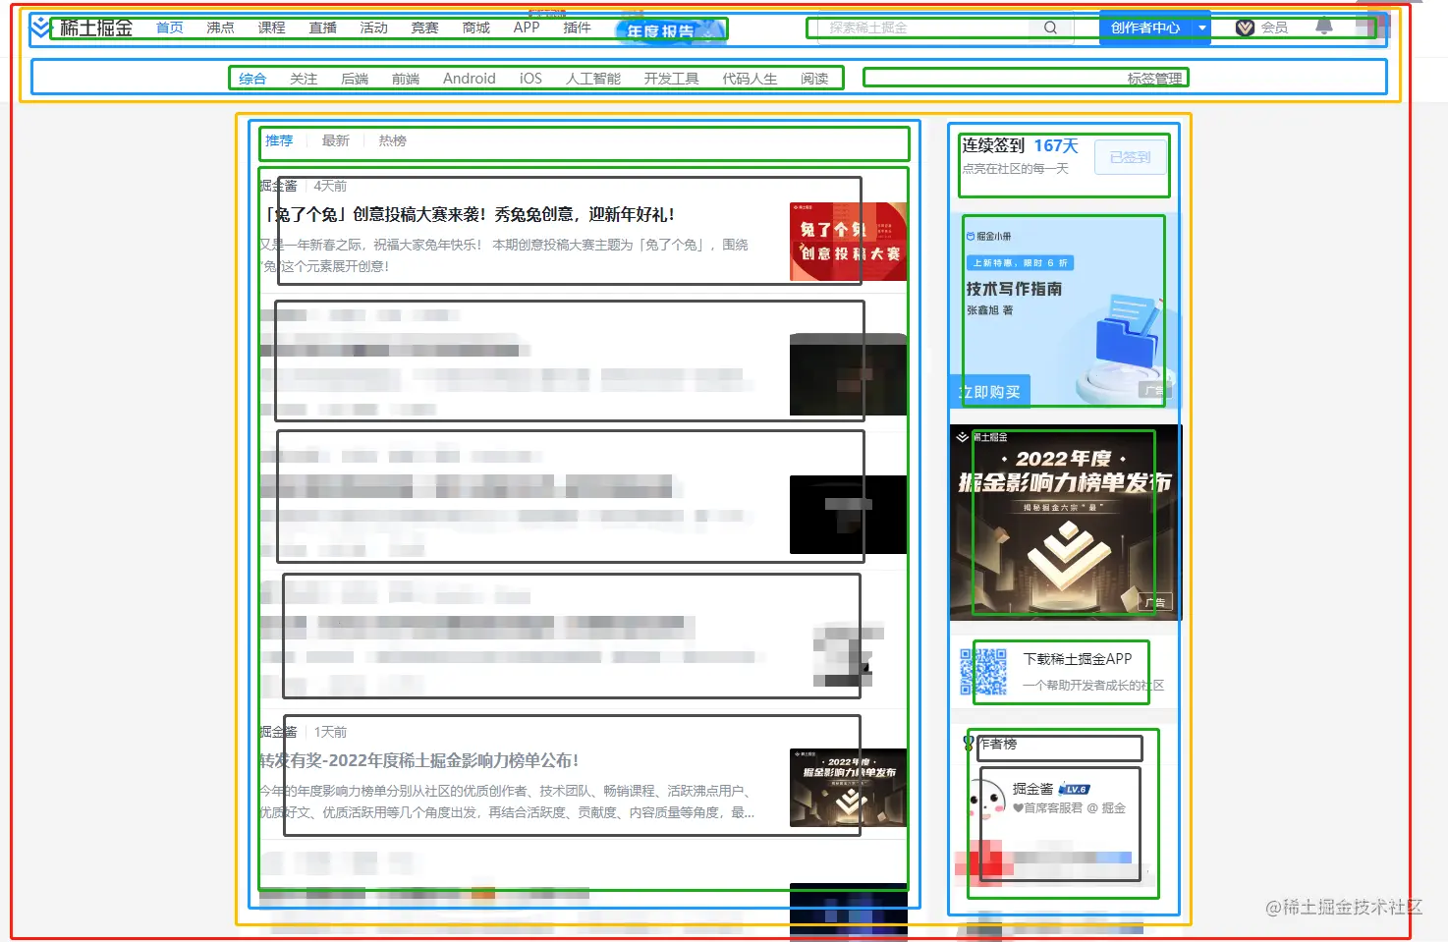Screen dimensions: 1448x942
Task: Click the 已签到 check-in button
Action: (x=1130, y=156)
